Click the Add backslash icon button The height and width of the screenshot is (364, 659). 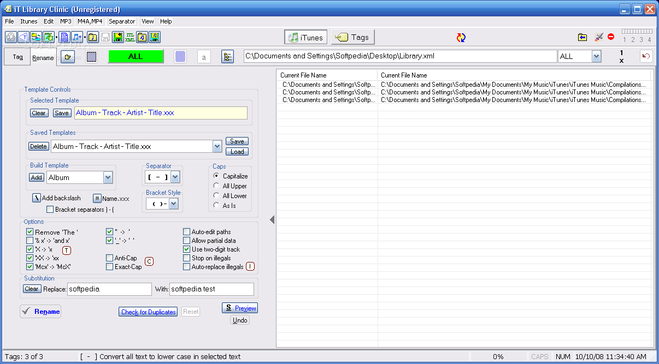(x=37, y=198)
